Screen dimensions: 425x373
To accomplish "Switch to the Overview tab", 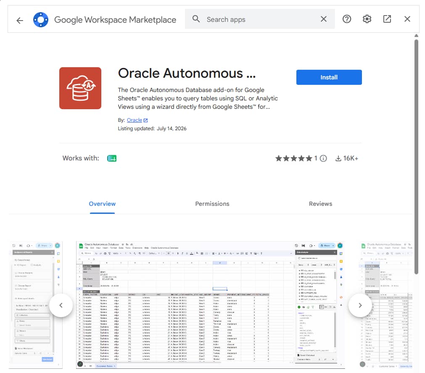I will coord(102,204).
